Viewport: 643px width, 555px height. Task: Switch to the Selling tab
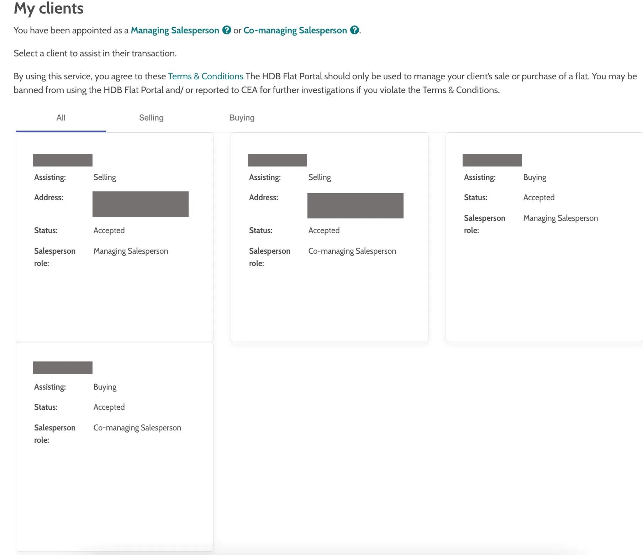click(x=151, y=118)
